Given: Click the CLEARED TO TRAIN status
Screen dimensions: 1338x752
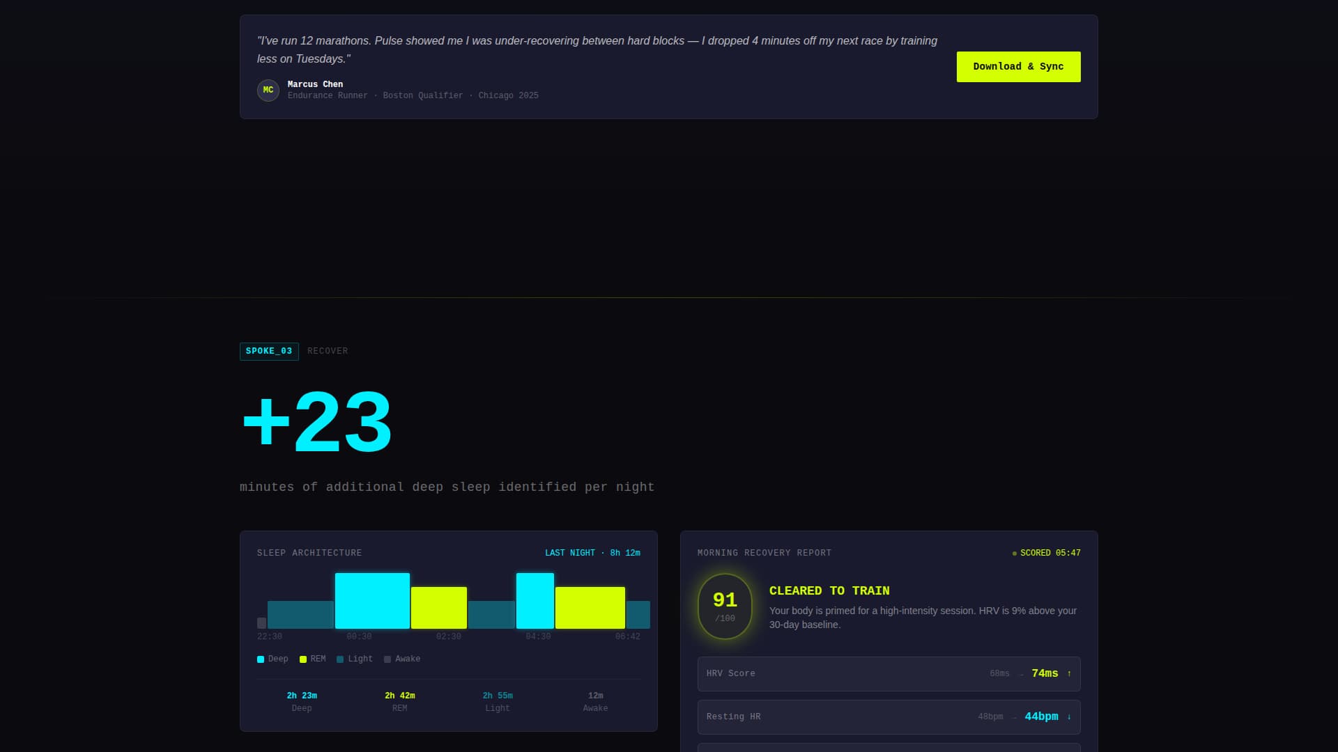Looking at the screenshot, I should (829, 591).
